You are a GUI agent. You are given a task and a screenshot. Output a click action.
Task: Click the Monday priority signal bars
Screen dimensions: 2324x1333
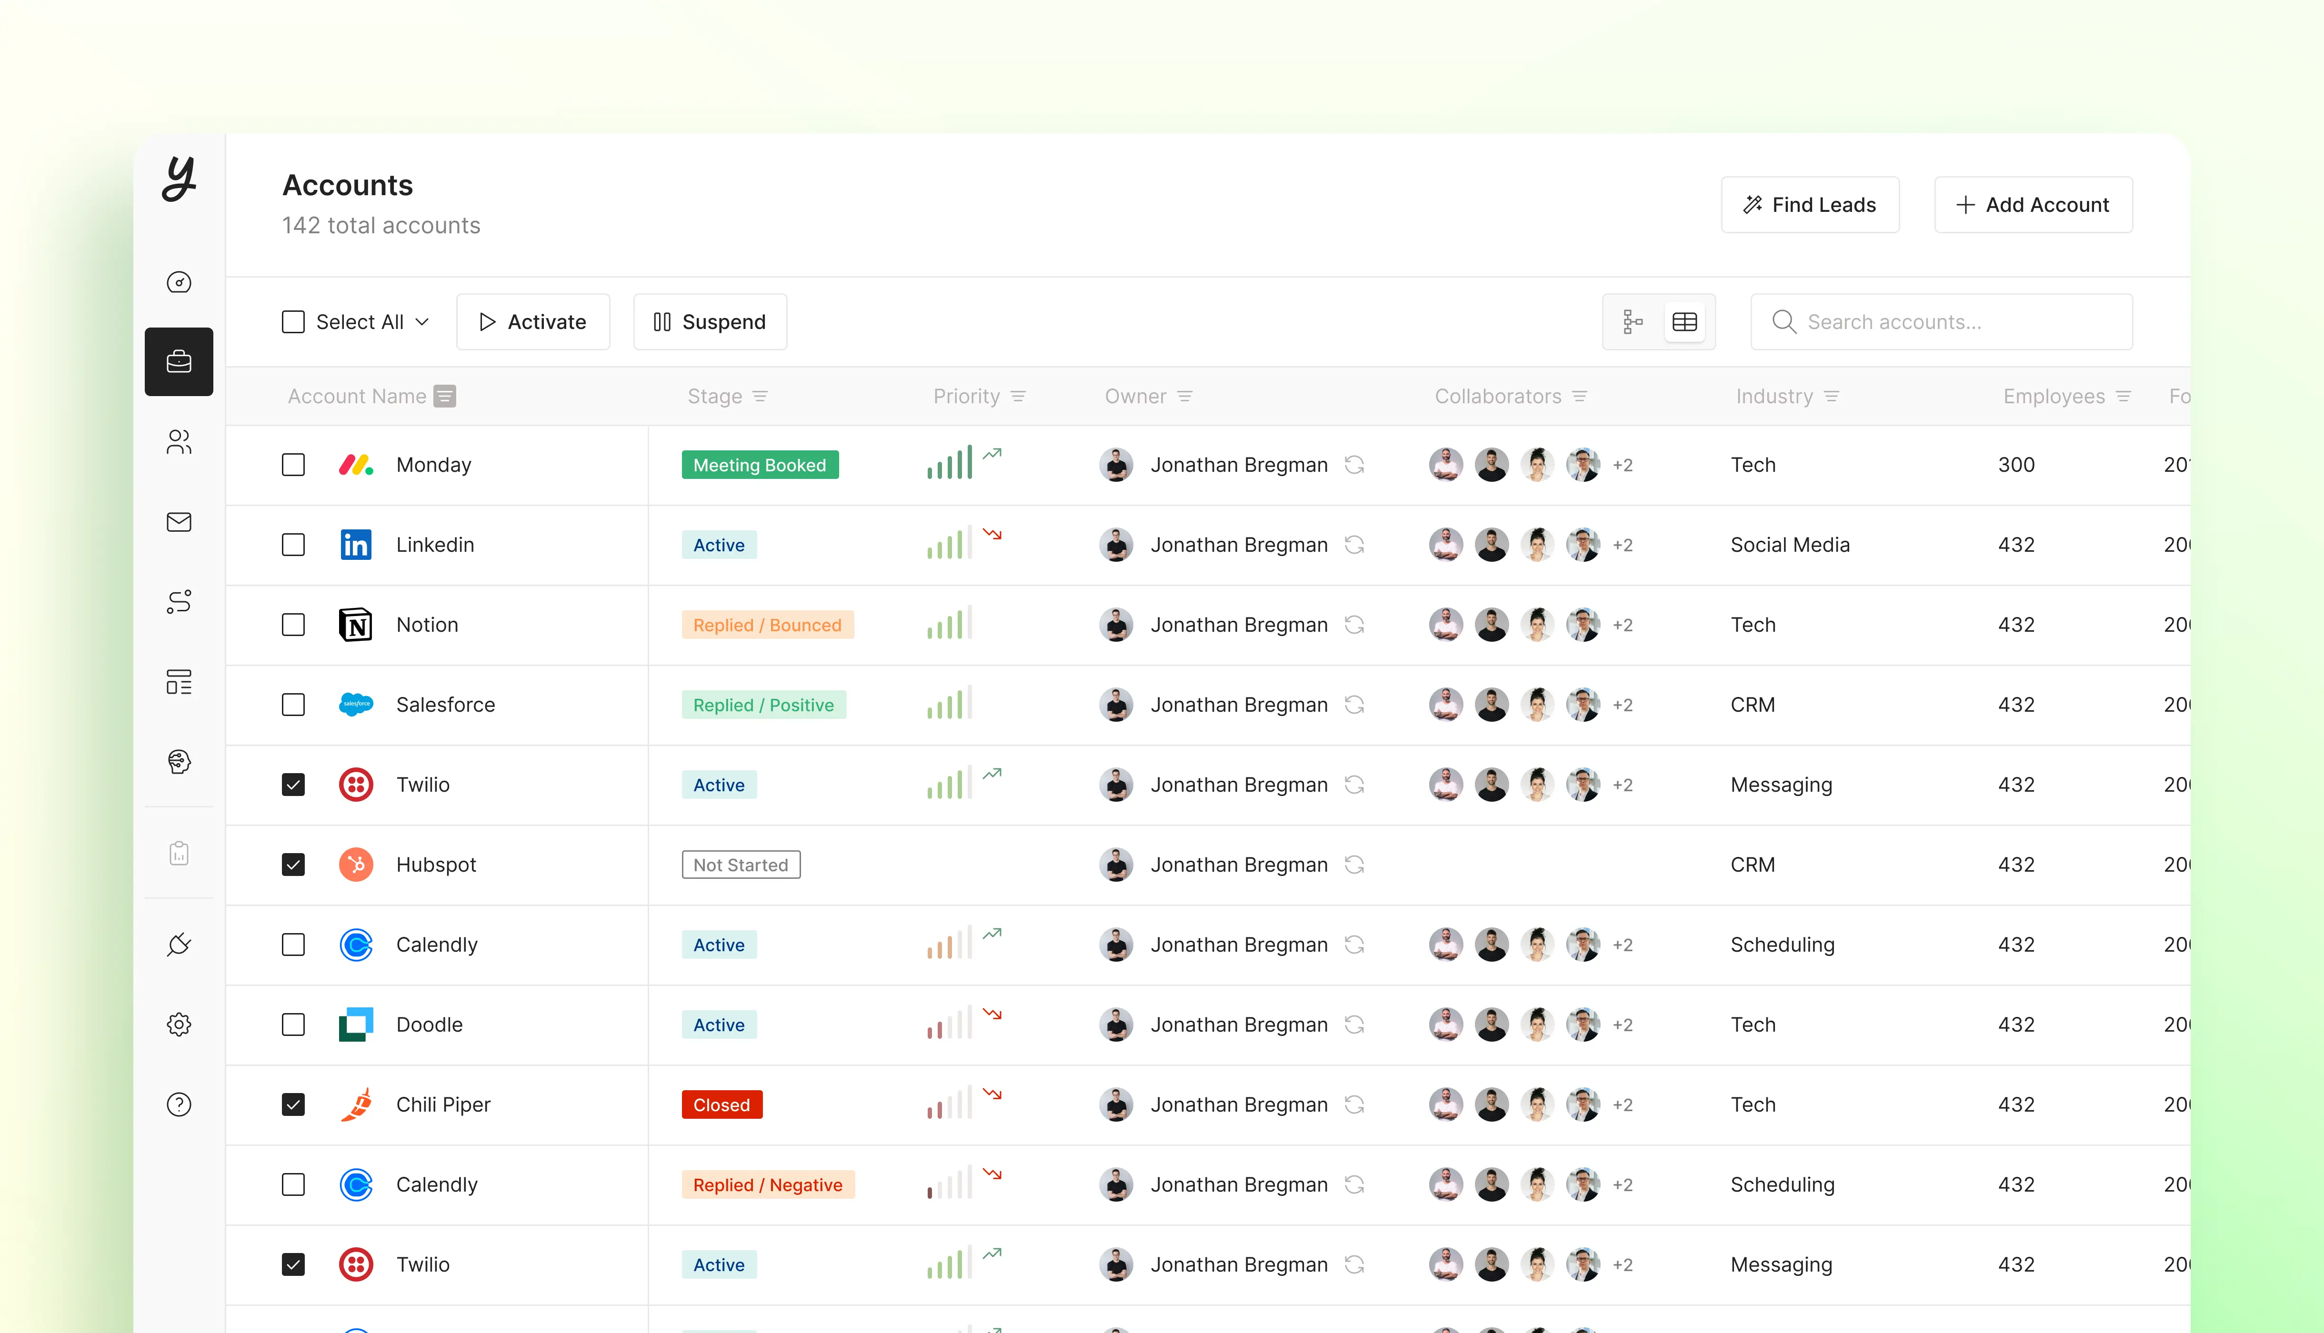pyautogui.click(x=949, y=463)
